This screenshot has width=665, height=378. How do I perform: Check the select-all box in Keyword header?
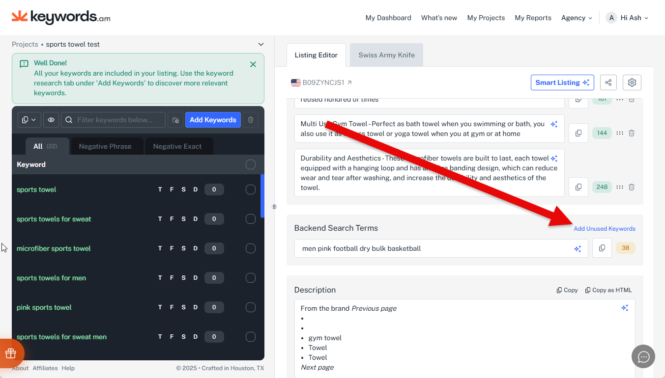click(x=251, y=164)
